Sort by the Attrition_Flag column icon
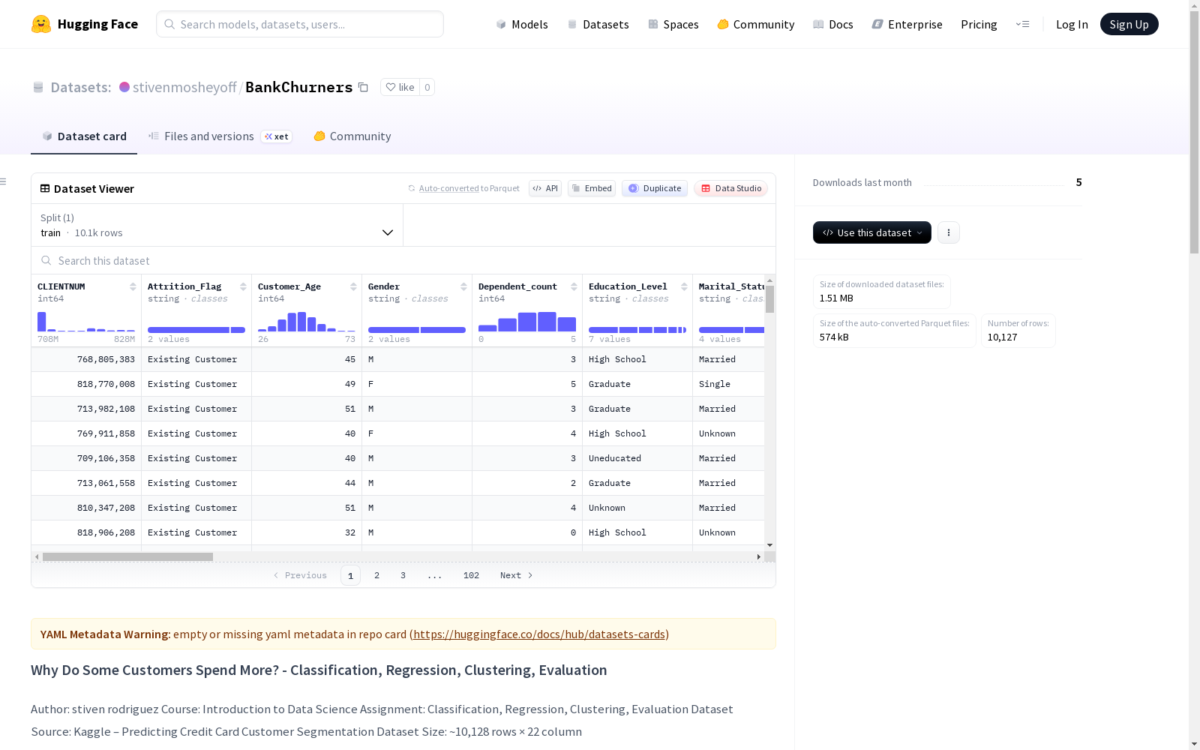 click(243, 286)
